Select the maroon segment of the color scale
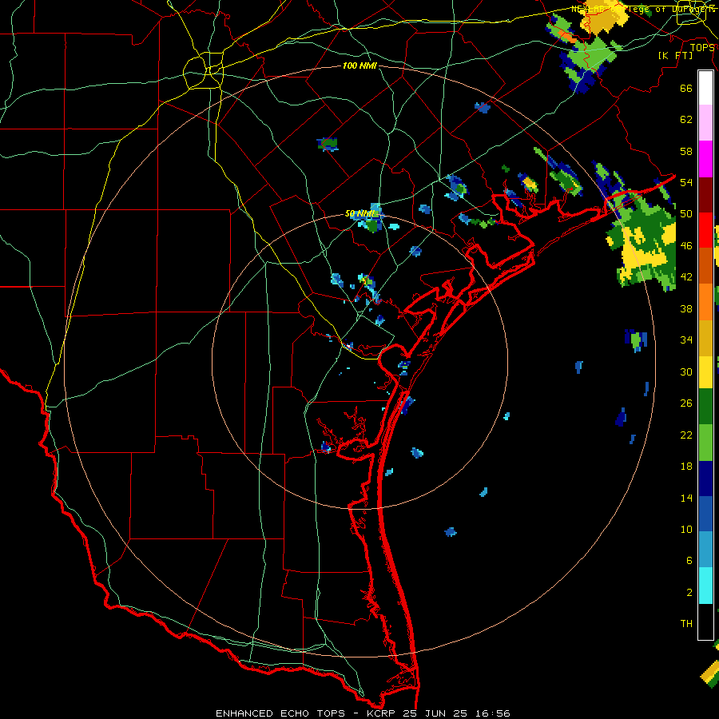The height and width of the screenshot is (719, 719). click(x=705, y=194)
